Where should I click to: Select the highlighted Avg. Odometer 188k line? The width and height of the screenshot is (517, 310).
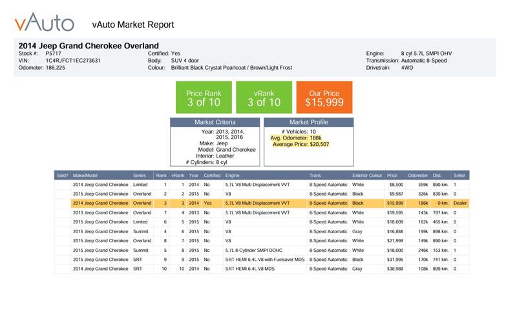coord(296,138)
